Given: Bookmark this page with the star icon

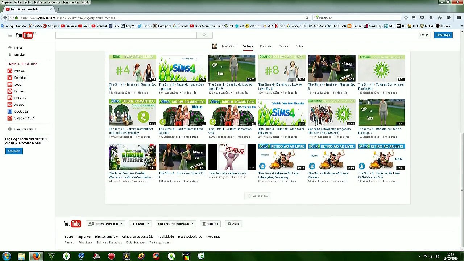Looking at the screenshot, I should click(406, 18).
